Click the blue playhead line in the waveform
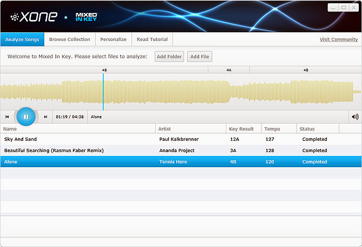 [x=103, y=92]
